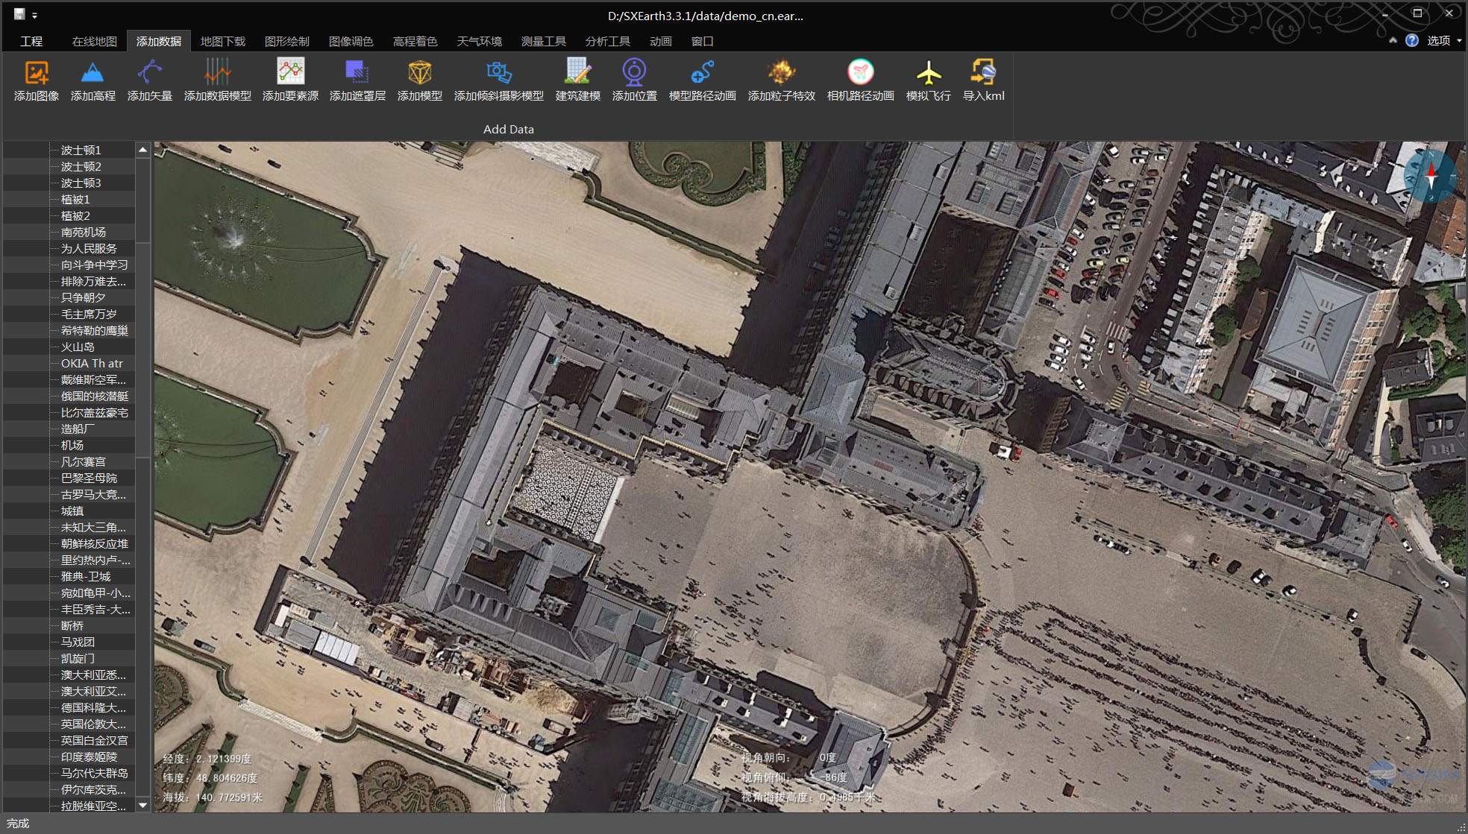Open the 选项 dropdown menu
Screen dimensions: 1468x834
point(1443,40)
